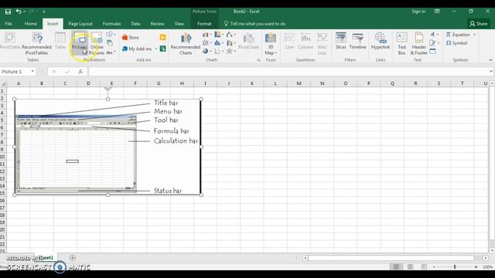Click Sign in
The image size is (495, 278).
(418, 12)
